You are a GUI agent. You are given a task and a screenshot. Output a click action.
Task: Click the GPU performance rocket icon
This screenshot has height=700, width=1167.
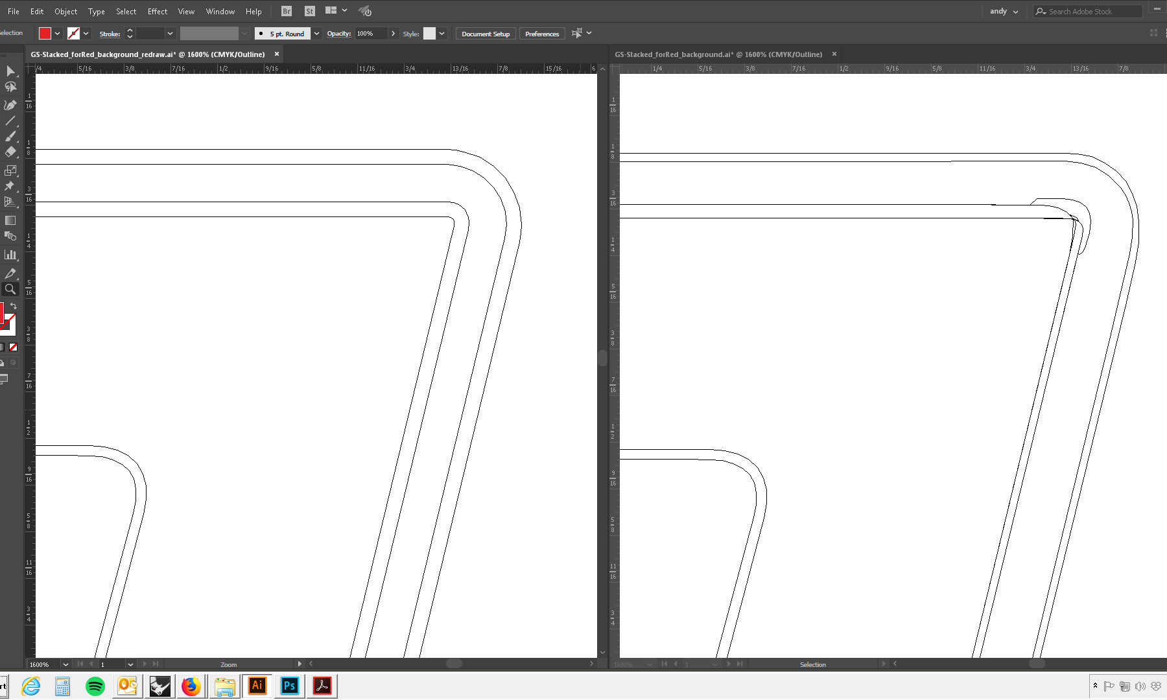click(365, 11)
